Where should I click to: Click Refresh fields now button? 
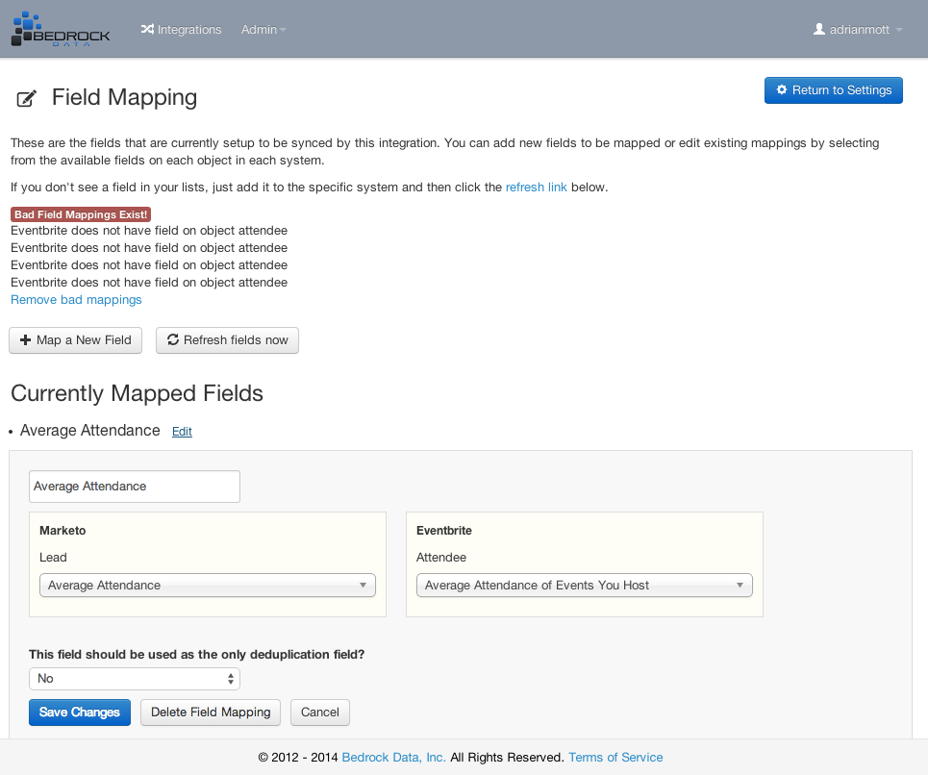227,340
